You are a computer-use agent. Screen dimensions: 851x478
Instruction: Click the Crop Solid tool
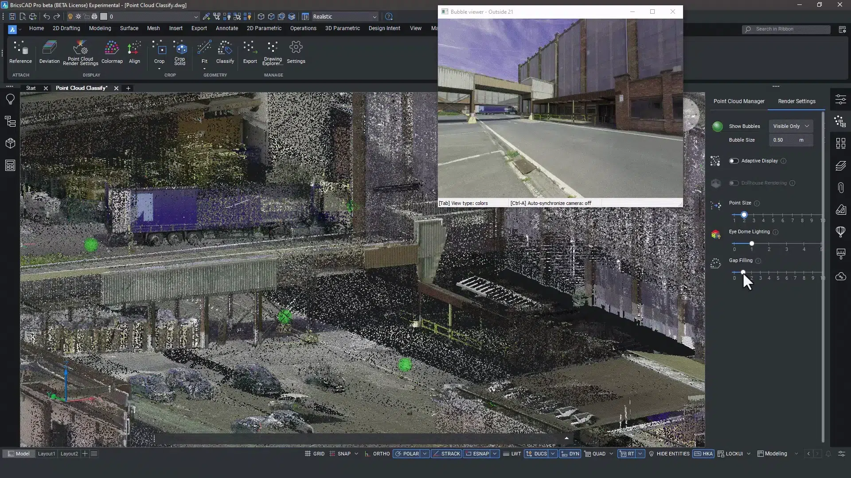pyautogui.click(x=180, y=52)
